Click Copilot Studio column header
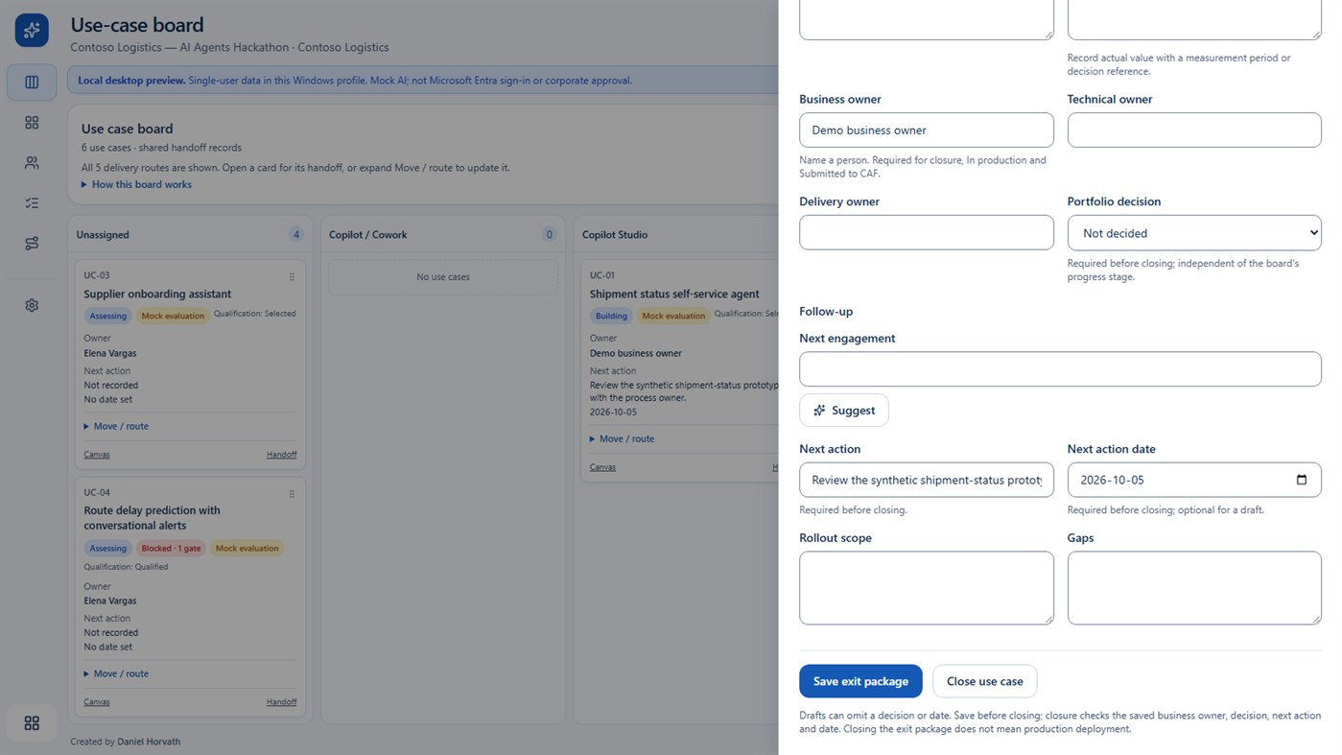This screenshot has height=755, width=1342. point(615,235)
